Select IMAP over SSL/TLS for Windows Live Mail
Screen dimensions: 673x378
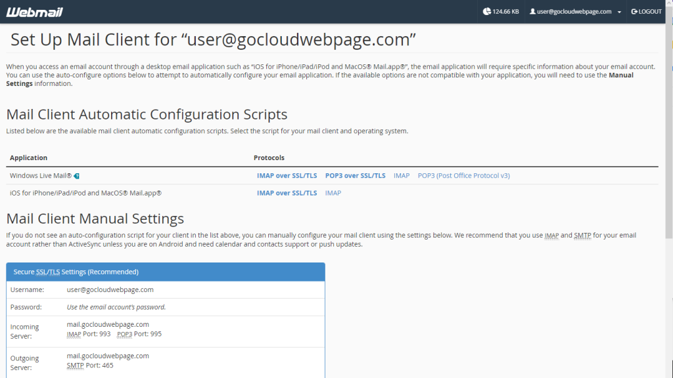[x=287, y=175]
